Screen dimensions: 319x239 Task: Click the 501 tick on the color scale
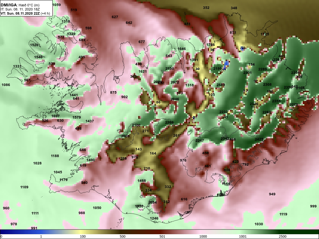coord(162,236)
